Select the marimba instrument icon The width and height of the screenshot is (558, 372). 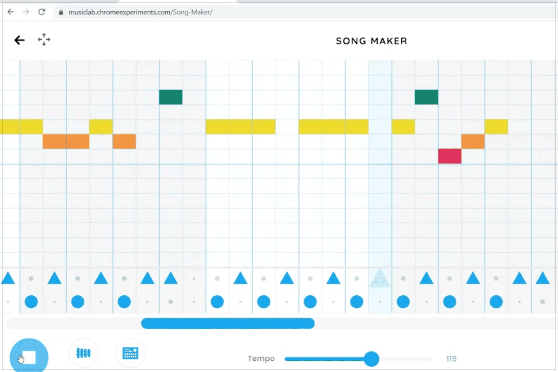(x=84, y=352)
